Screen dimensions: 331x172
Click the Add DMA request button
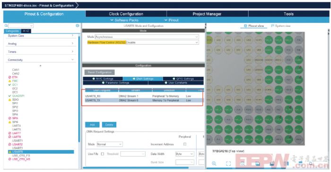(x=92, y=125)
